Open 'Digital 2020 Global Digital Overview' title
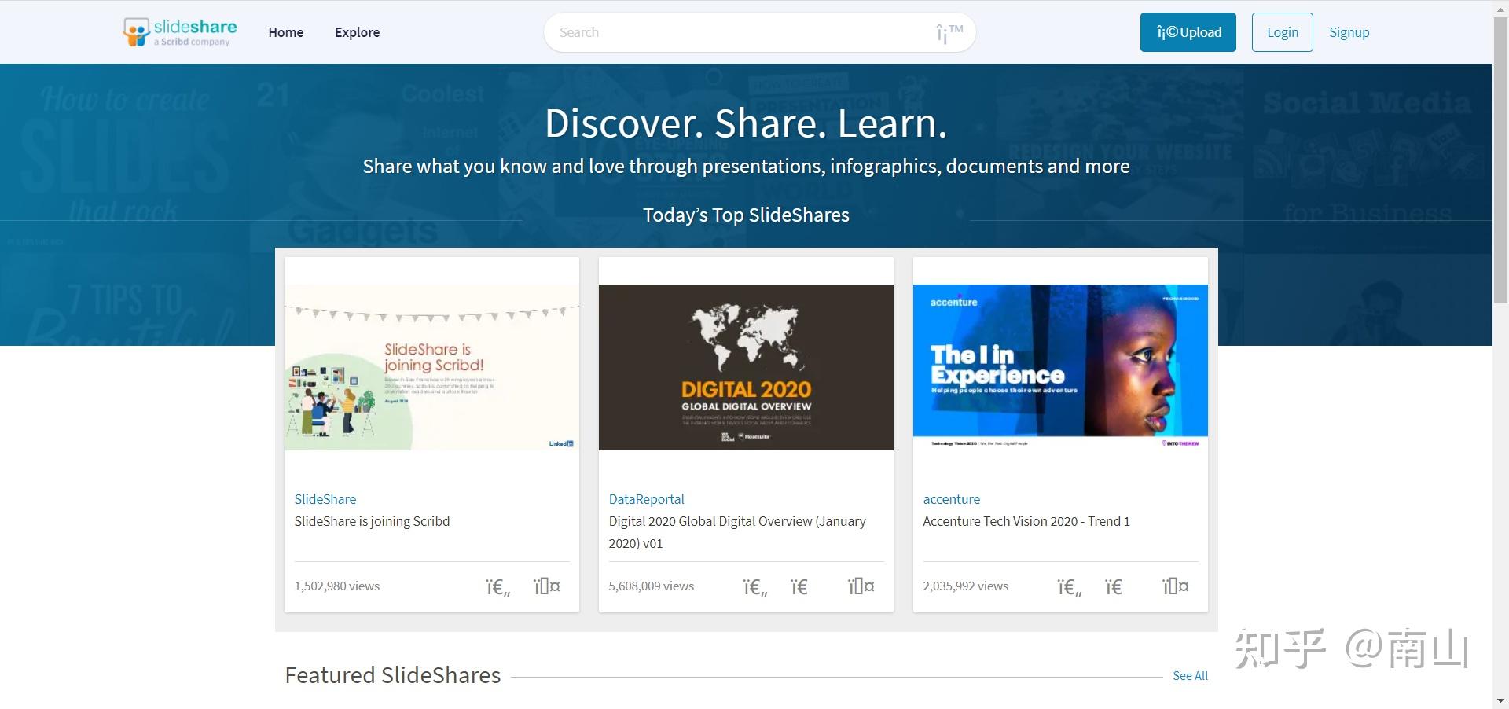1509x709 pixels. coord(737,532)
